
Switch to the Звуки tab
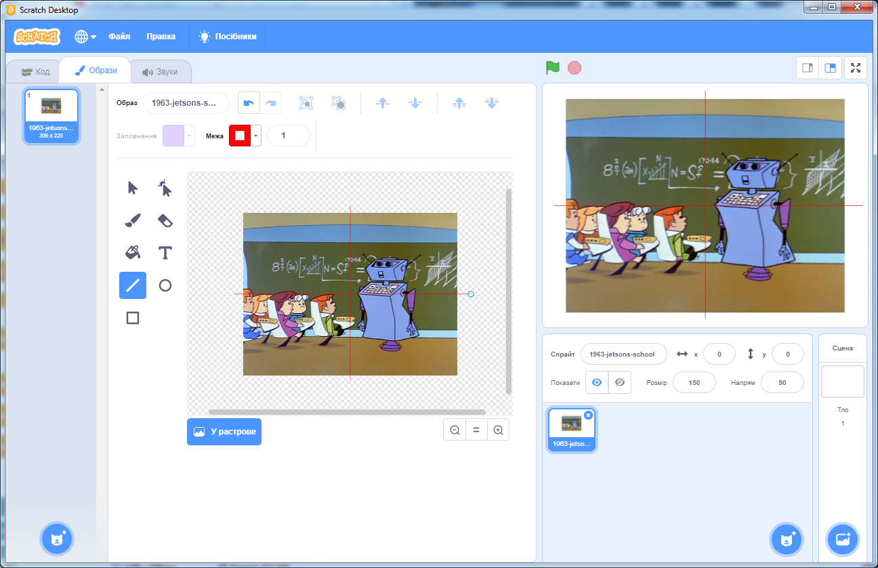[x=160, y=71]
